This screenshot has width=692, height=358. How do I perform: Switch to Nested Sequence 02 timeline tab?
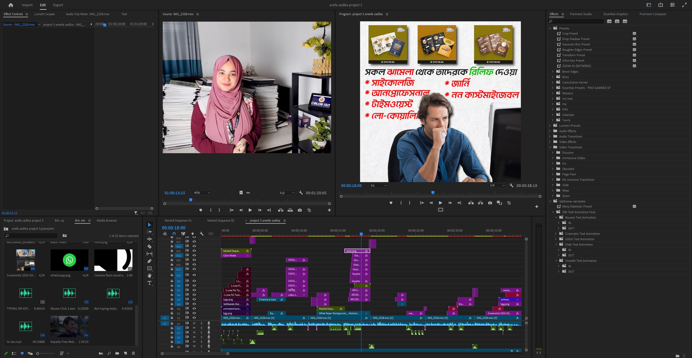(x=221, y=221)
